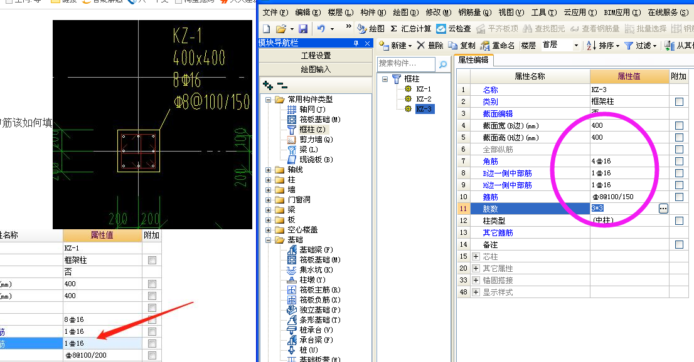Open the 排序 sort dropdown

coord(603,46)
